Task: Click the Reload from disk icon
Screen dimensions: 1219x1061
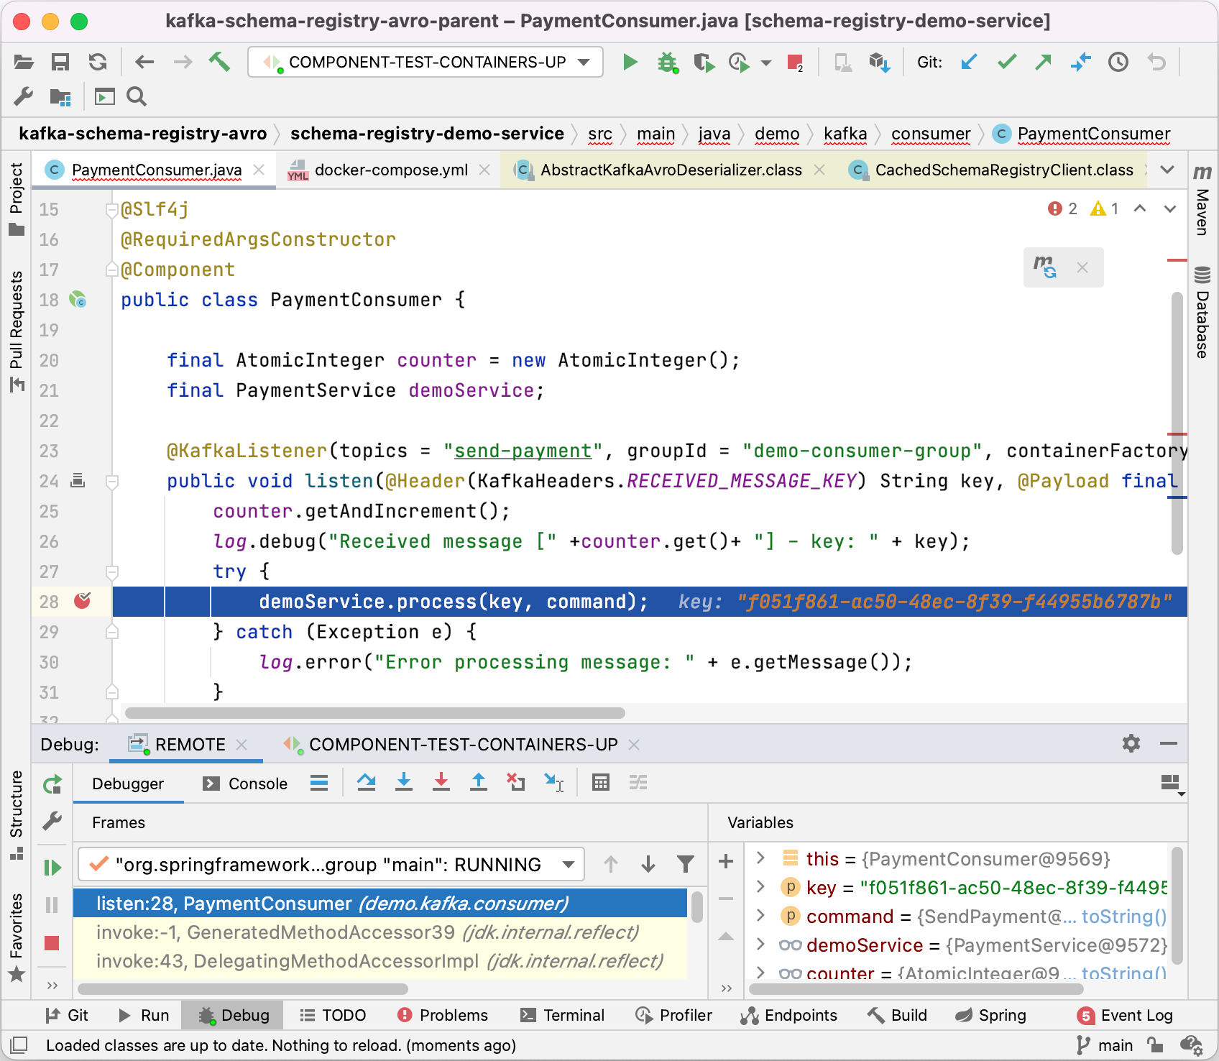Action: pyautogui.click(x=98, y=63)
